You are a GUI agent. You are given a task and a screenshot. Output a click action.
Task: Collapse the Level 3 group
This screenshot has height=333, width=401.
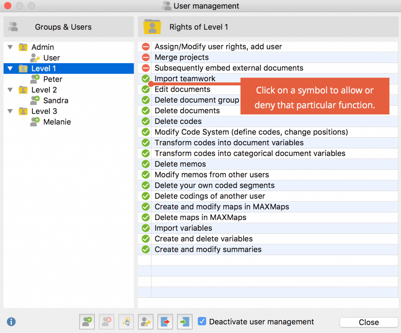(10, 111)
